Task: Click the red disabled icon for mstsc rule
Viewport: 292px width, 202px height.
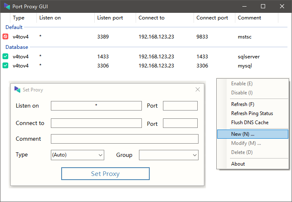Action: (x=5, y=36)
